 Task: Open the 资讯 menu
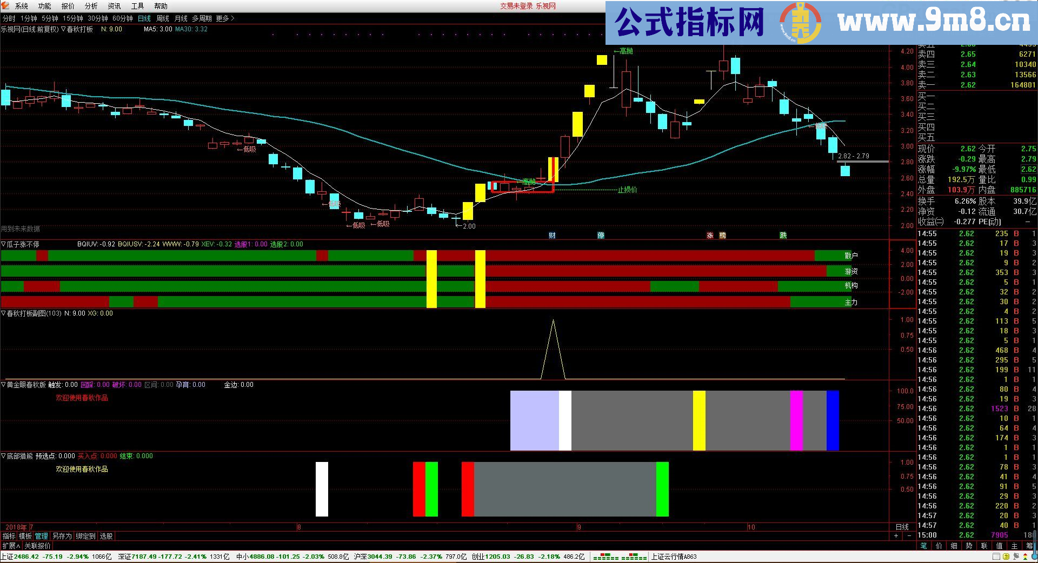[x=115, y=6]
